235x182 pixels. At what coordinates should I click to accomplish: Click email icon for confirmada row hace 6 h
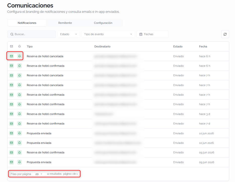point(11,66)
